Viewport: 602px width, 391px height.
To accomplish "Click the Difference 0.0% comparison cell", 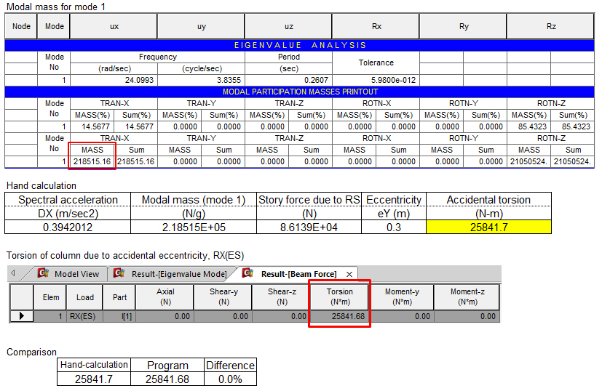I will [229, 379].
